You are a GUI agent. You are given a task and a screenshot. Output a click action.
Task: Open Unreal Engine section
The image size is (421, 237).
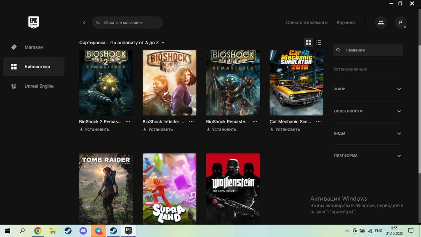34,86
